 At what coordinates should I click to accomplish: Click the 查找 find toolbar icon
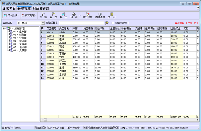53,15
